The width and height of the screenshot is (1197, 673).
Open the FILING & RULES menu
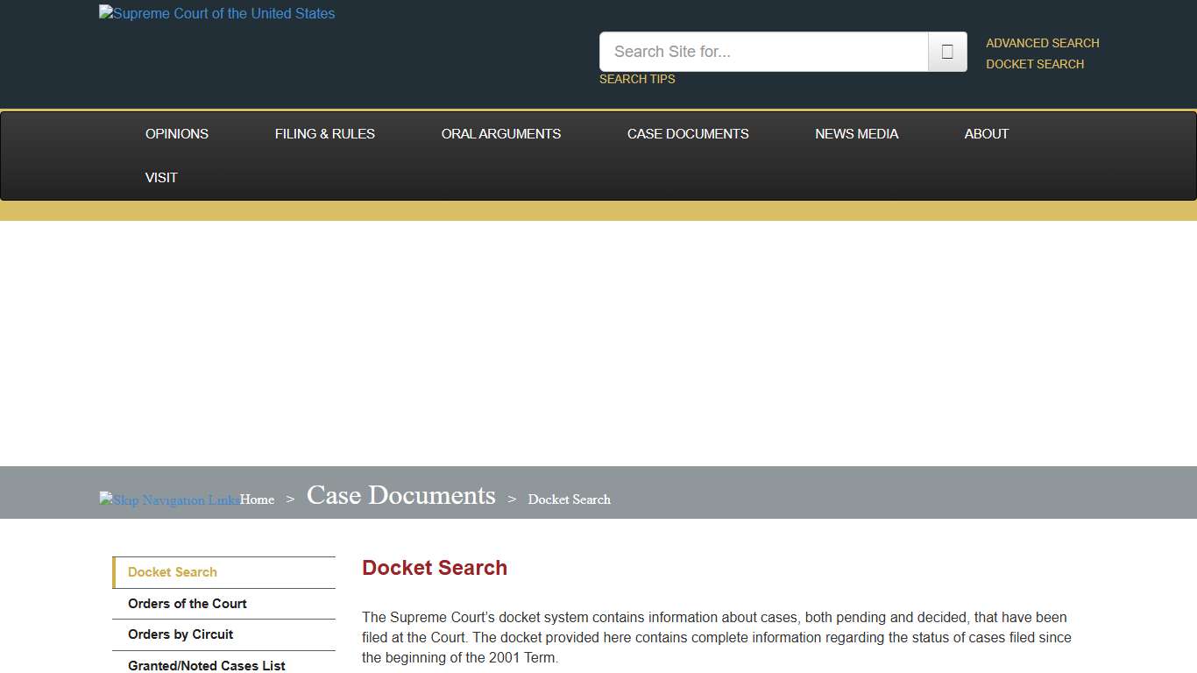point(324,133)
